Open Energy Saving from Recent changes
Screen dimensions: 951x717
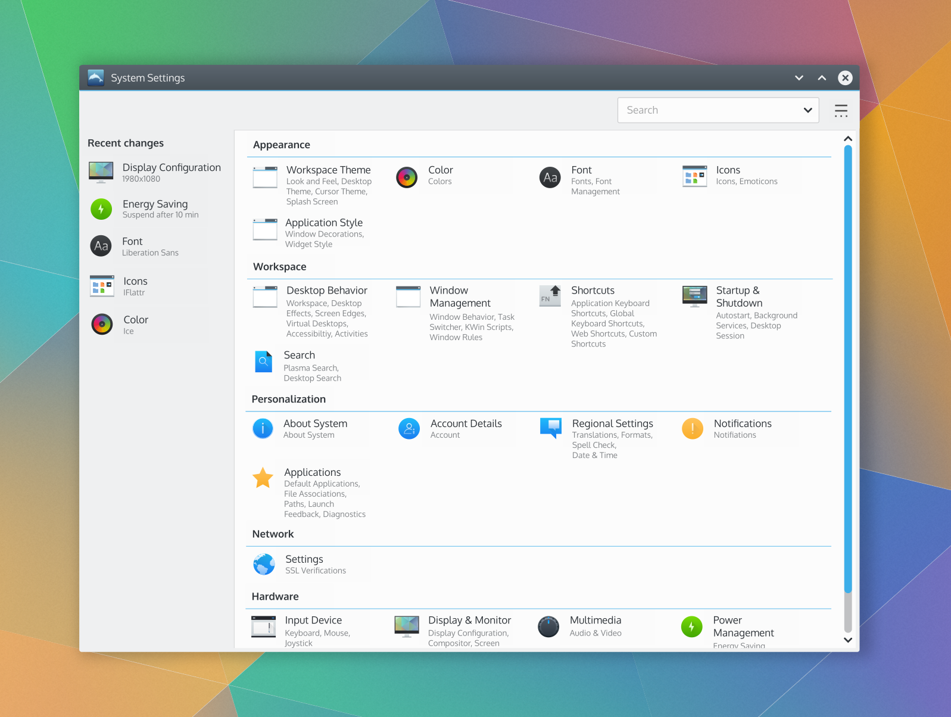click(156, 209)
